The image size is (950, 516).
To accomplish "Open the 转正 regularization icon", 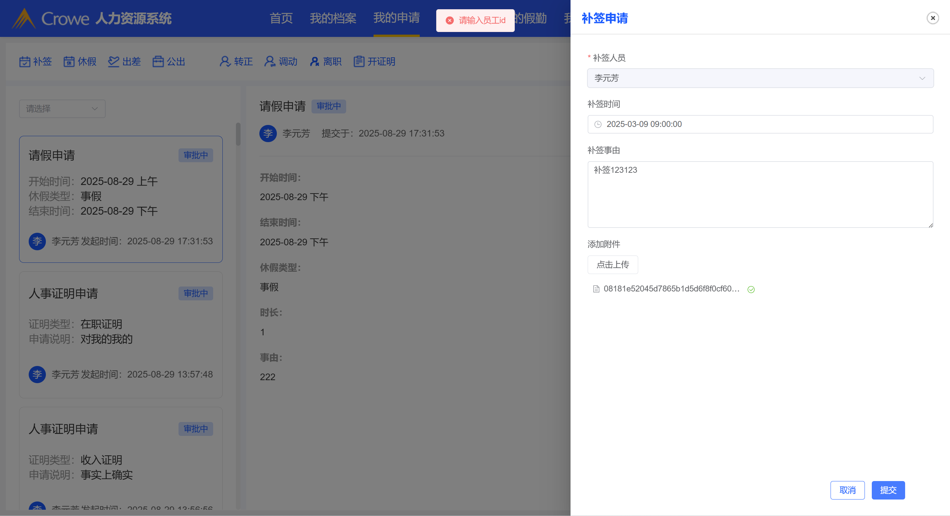I will pyautogui.click(x=225, y=62).
